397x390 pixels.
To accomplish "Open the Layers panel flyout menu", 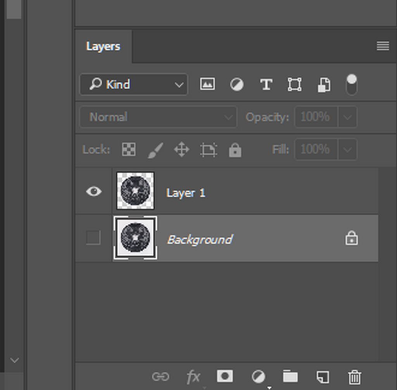I will [383, 46].
